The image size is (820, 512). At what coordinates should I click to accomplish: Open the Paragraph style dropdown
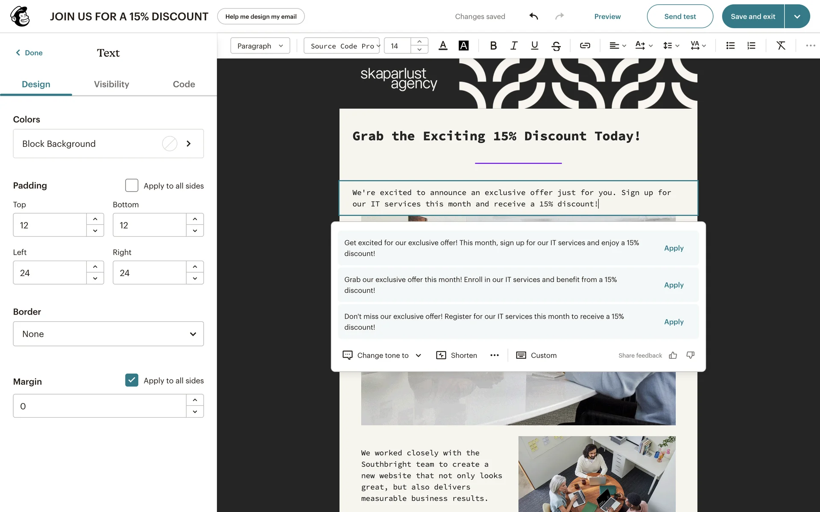point(260,46)
